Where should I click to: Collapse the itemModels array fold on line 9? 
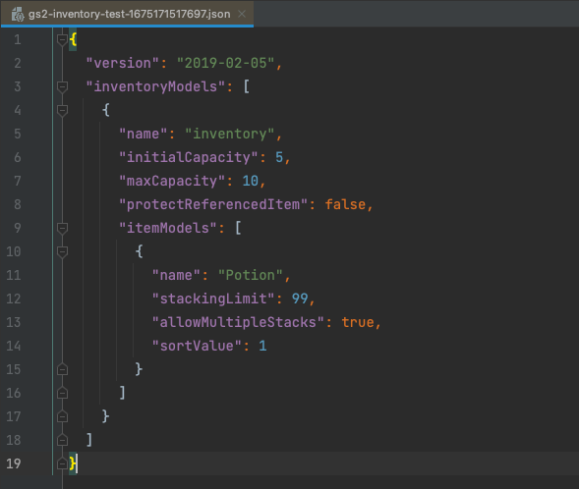62,228
